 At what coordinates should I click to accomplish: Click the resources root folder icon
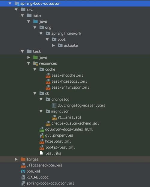(36, 64)
